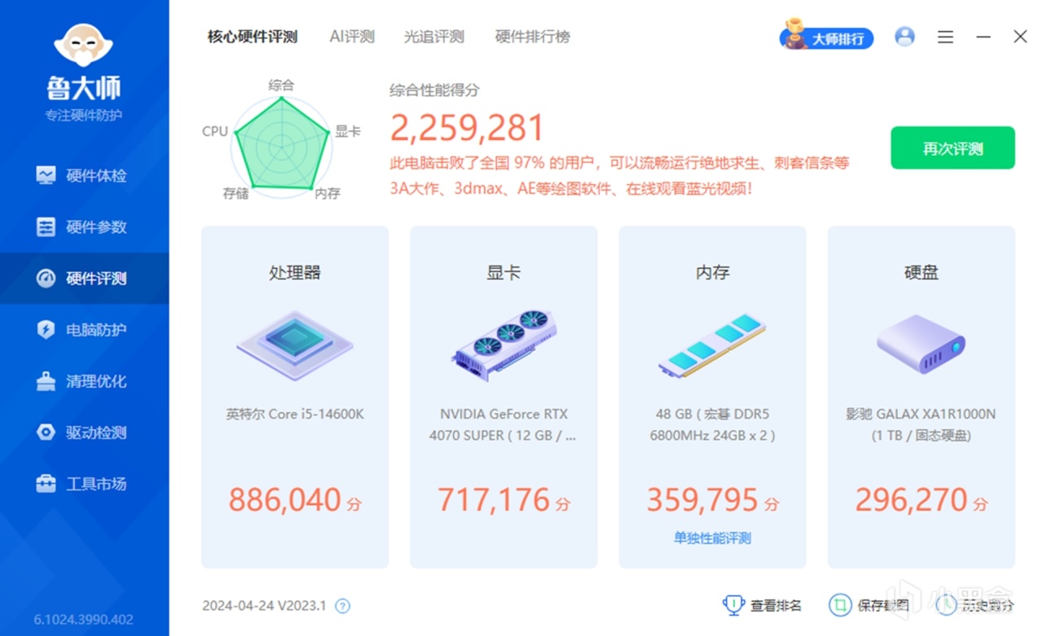Open 硬件体检 monitor icon in sidebar
1043x636 pixels.
pyautogui.click(x=46, y=175)
